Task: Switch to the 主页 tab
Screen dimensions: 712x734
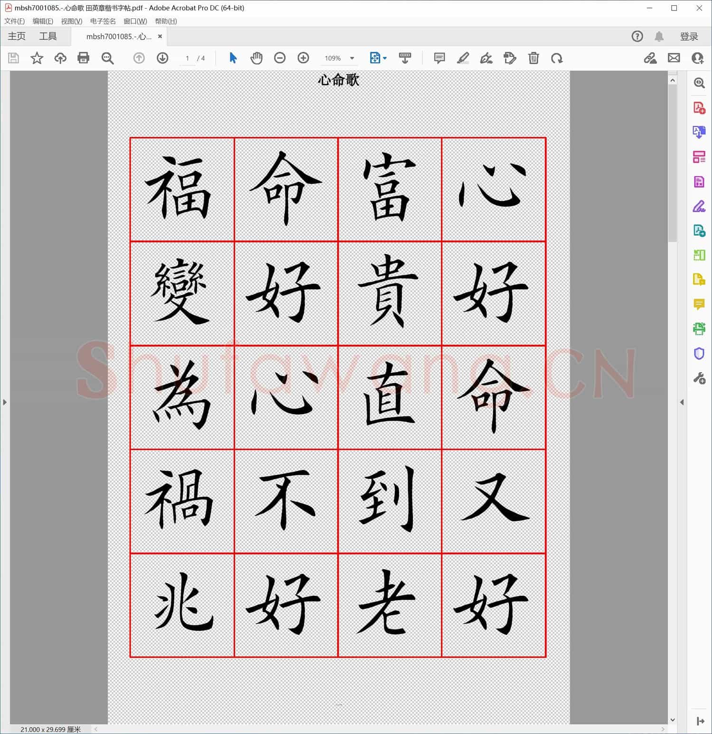Action: tap(16, 36)
